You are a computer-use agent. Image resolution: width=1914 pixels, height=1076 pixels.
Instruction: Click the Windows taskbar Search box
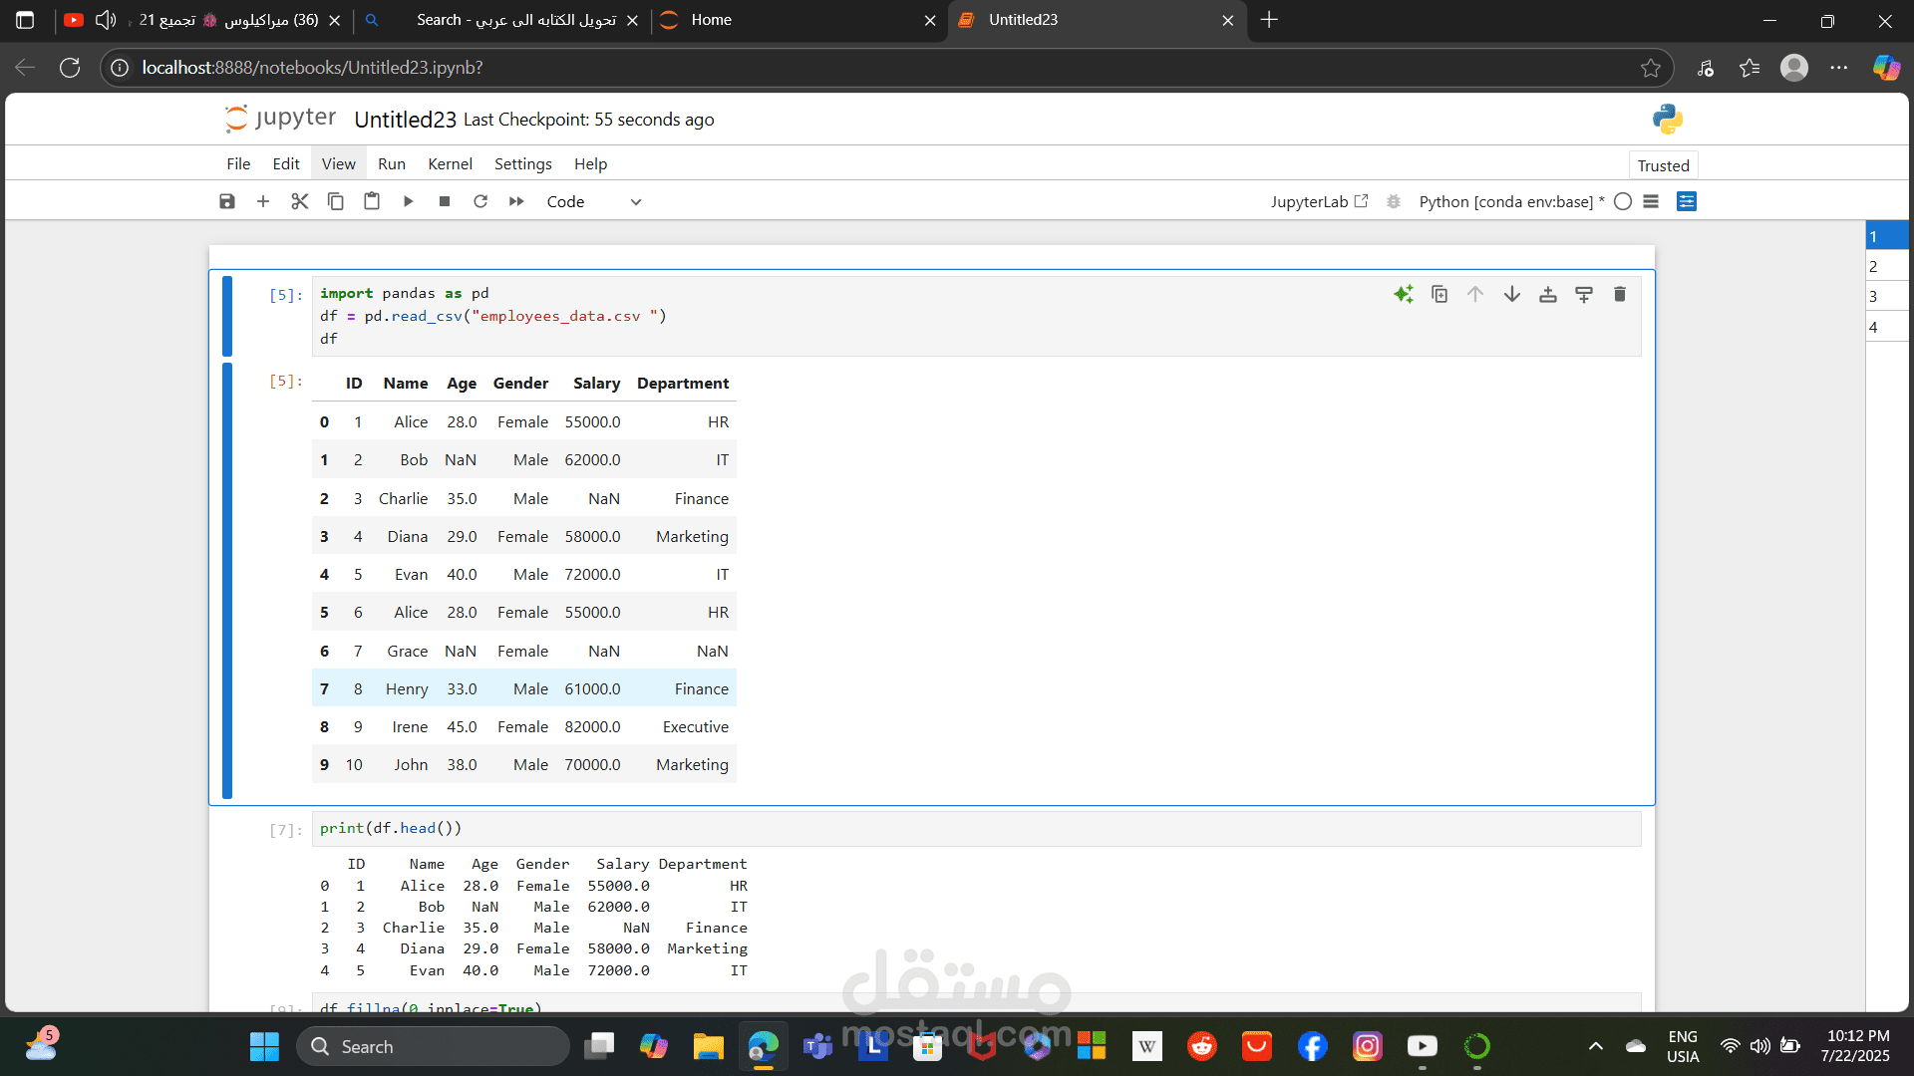[x=434, y=1046]
